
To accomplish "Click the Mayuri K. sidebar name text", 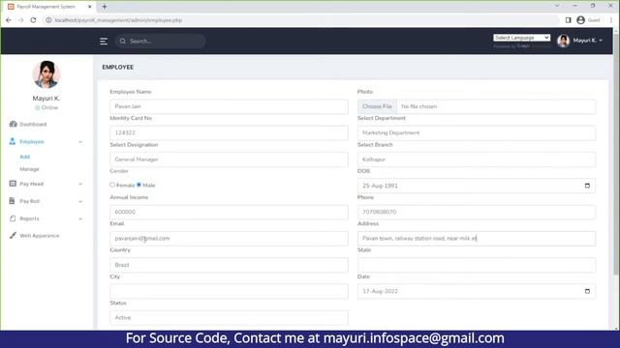I will pos(46,99).
